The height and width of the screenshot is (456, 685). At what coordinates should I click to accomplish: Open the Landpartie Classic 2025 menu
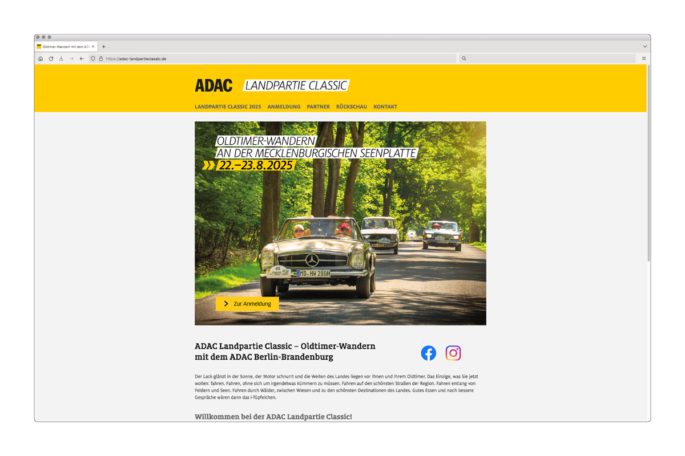[228, 107]
